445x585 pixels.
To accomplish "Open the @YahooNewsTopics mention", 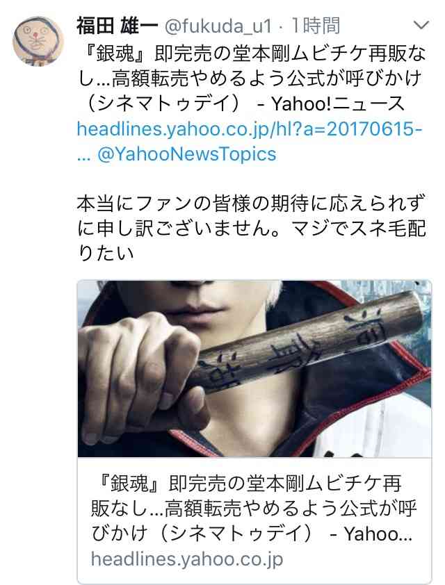I will 186,154.
